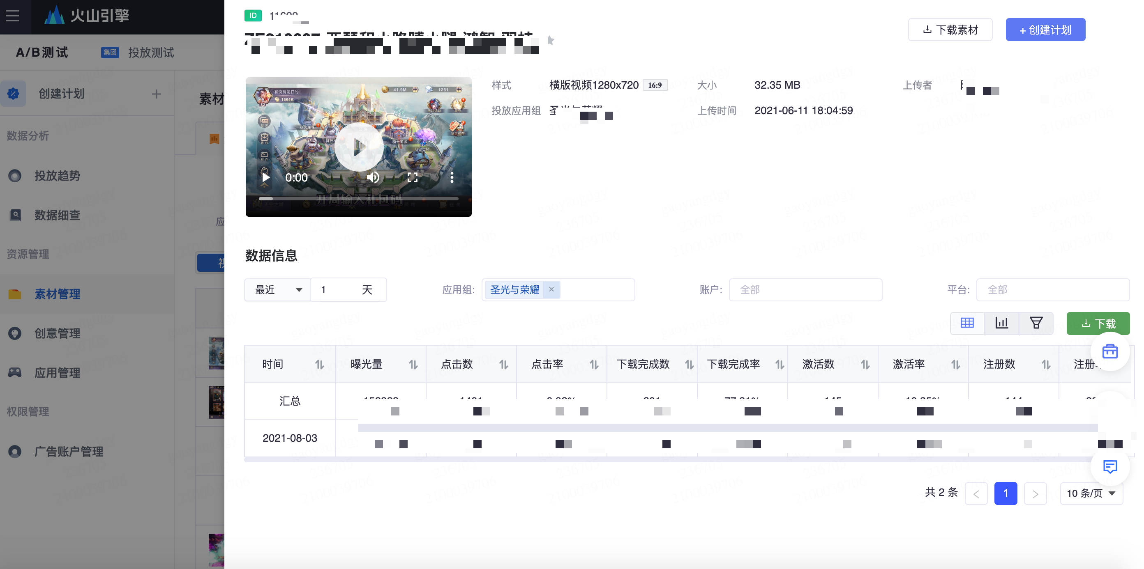Open the 平台 dropdown

[1052, 290]
